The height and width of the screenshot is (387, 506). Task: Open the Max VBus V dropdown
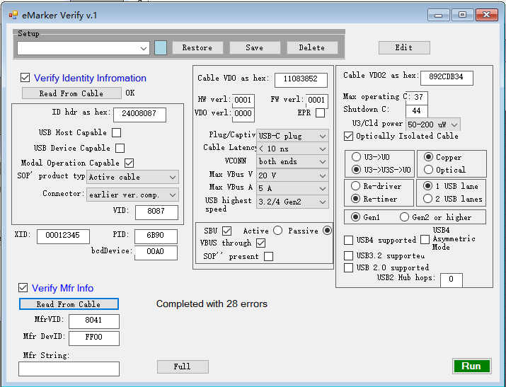point(292,175)
